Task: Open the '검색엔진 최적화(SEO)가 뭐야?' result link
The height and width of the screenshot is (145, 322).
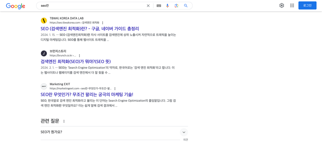Action: pos(75,62)
